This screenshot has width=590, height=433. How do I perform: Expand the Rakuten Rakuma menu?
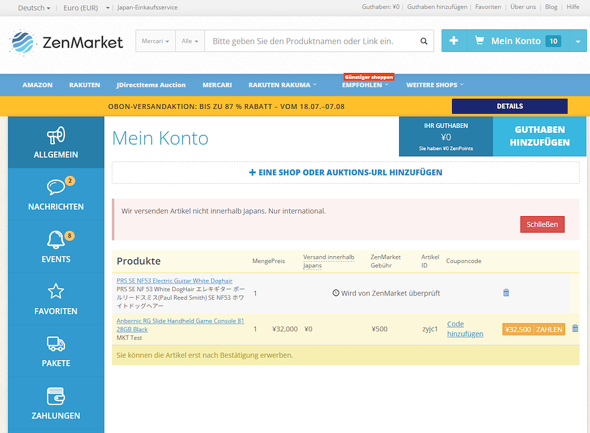(282, 85)
